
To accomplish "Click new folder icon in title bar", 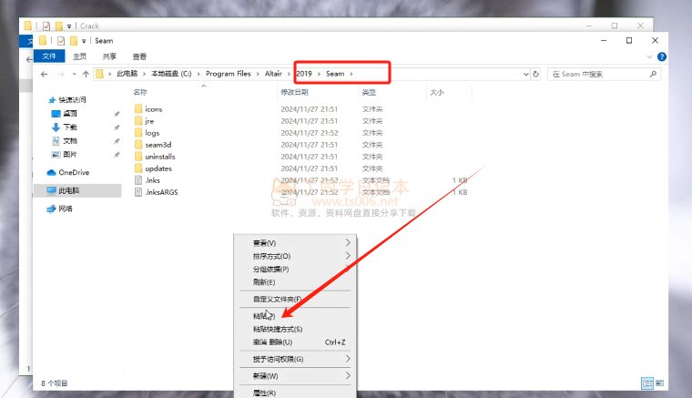I will [74, 41].
